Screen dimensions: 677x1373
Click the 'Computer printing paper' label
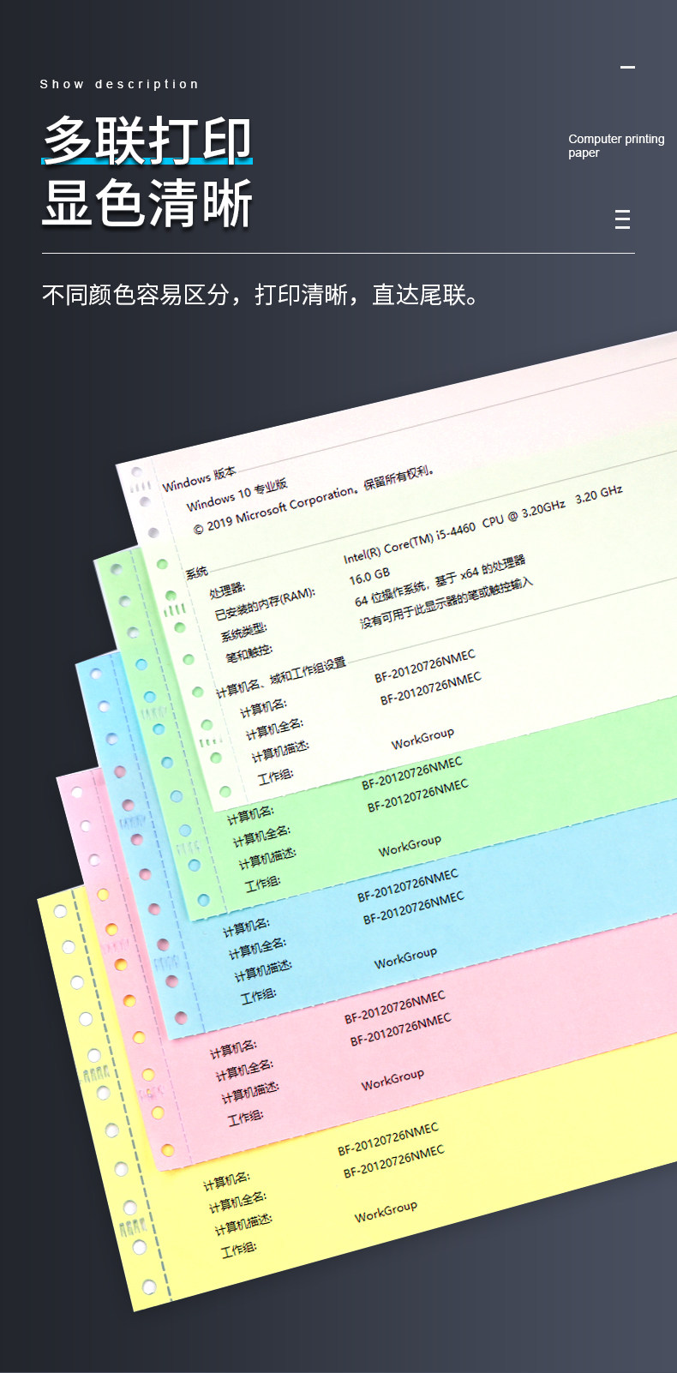pos(616,146)
